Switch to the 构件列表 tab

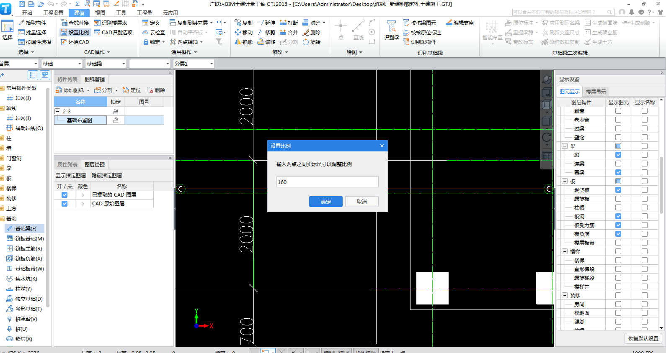(x=67, y=79)
